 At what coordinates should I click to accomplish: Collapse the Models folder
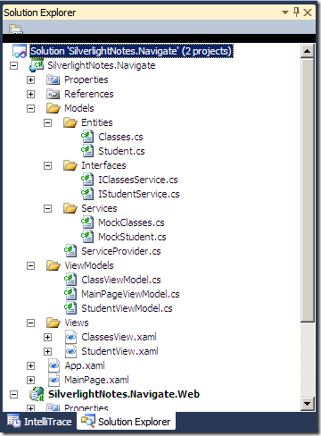click(x=30, y=108)
